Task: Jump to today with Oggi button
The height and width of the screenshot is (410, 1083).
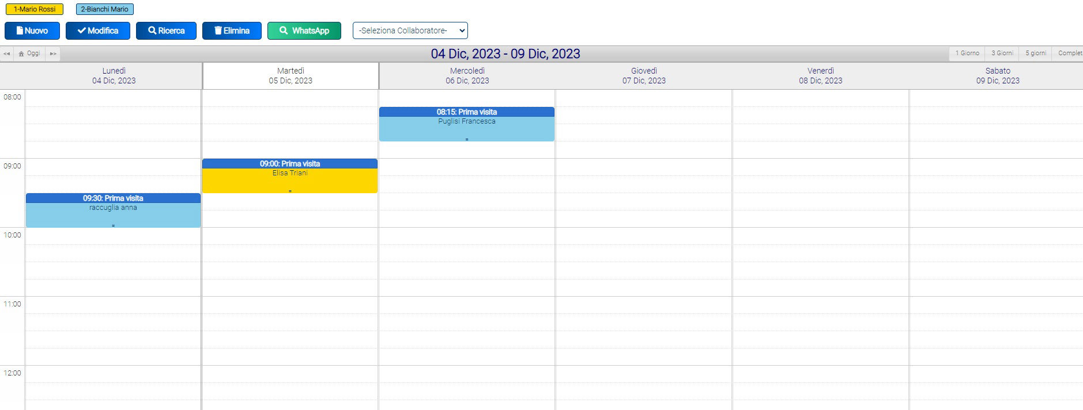Action: click(29, 53)
